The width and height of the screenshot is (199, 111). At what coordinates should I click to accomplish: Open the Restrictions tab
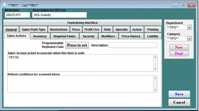click(x=59, y=30)
